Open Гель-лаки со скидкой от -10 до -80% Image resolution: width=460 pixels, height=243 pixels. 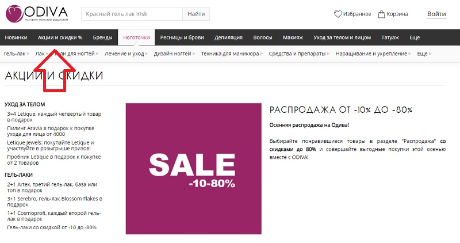point(52,227)
